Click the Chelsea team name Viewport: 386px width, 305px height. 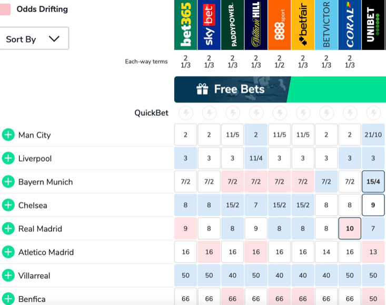[x=33, y=205]
